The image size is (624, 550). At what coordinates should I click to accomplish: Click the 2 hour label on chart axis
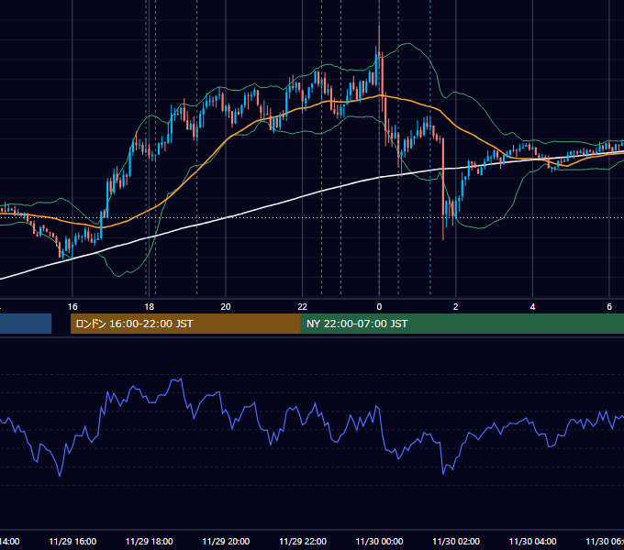[456, 307]
